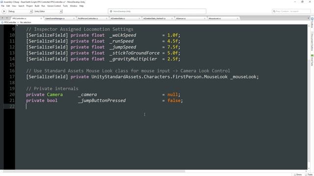Screen dimensions: 314x176
Task: Switch to the AIZombieState.cs tab
Action: click(125, 19)
